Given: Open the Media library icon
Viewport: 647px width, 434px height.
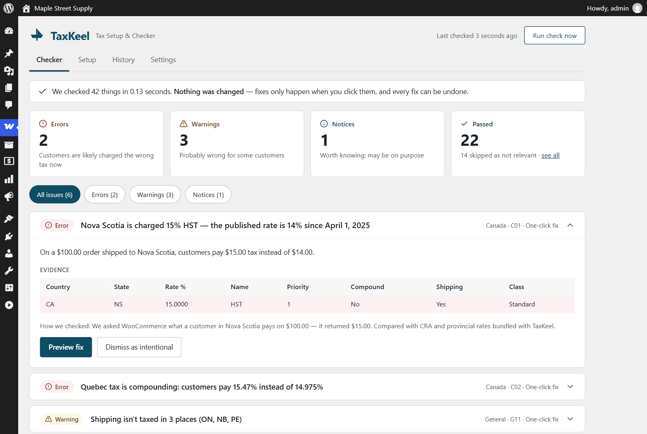Looking at the screenshot, I should [9, 71].
